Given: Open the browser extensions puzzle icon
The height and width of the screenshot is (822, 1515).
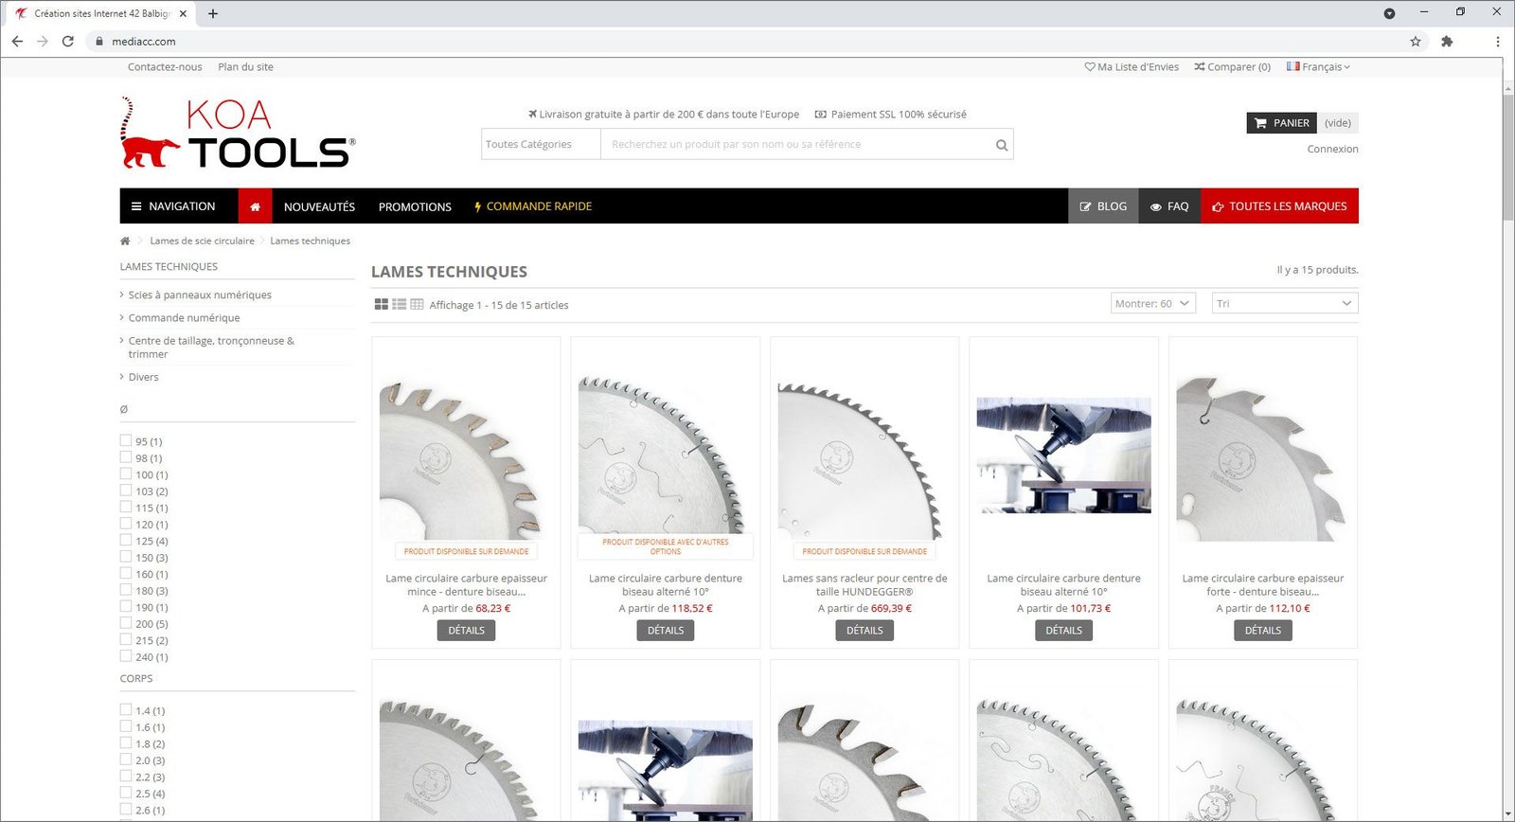Looking at the screenshot, I should point(1447,41).
